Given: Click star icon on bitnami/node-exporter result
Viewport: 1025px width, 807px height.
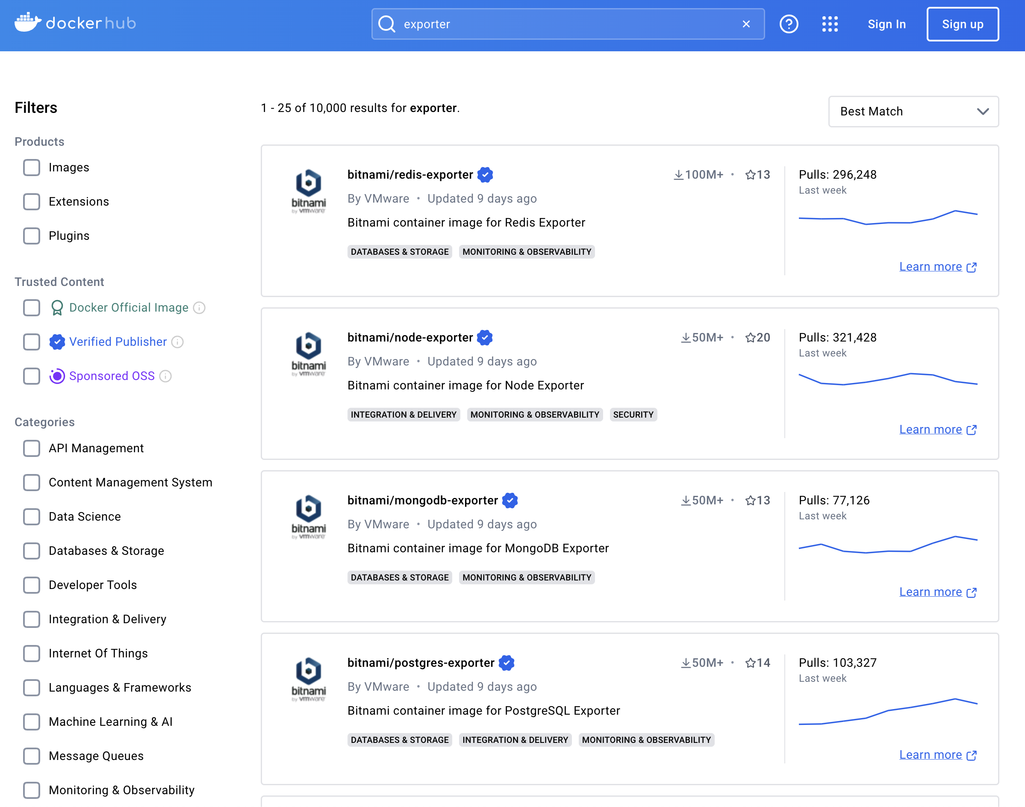Looking at the screenshot, I should point(750,337).
